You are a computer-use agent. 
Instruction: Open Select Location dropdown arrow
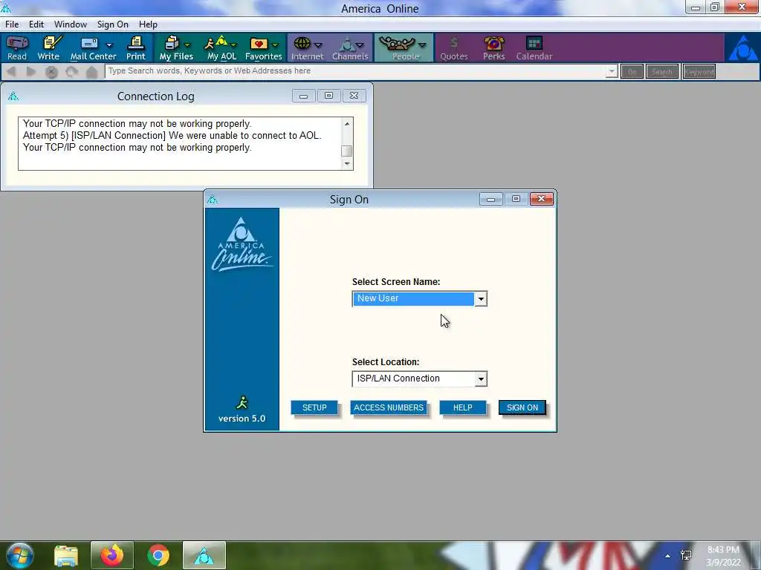(x=481, y=379)
